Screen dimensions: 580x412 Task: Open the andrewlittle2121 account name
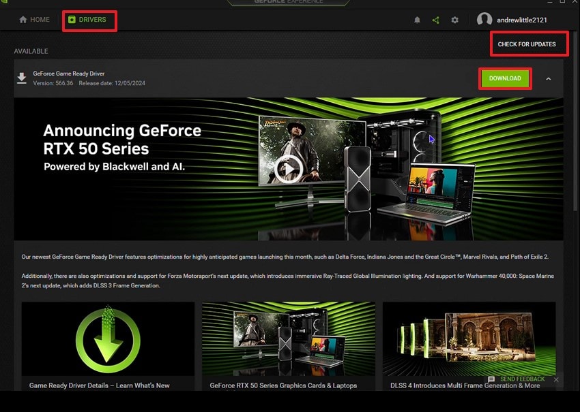click(x=521, y=20)
